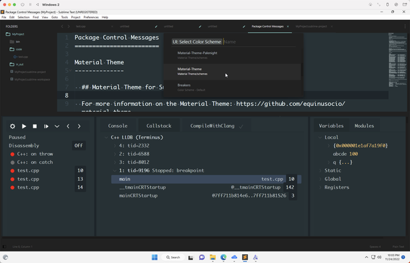The height and width of the screenshot is (263, 410).
Task: Open Windows Start menu
Action: point(154,258)
